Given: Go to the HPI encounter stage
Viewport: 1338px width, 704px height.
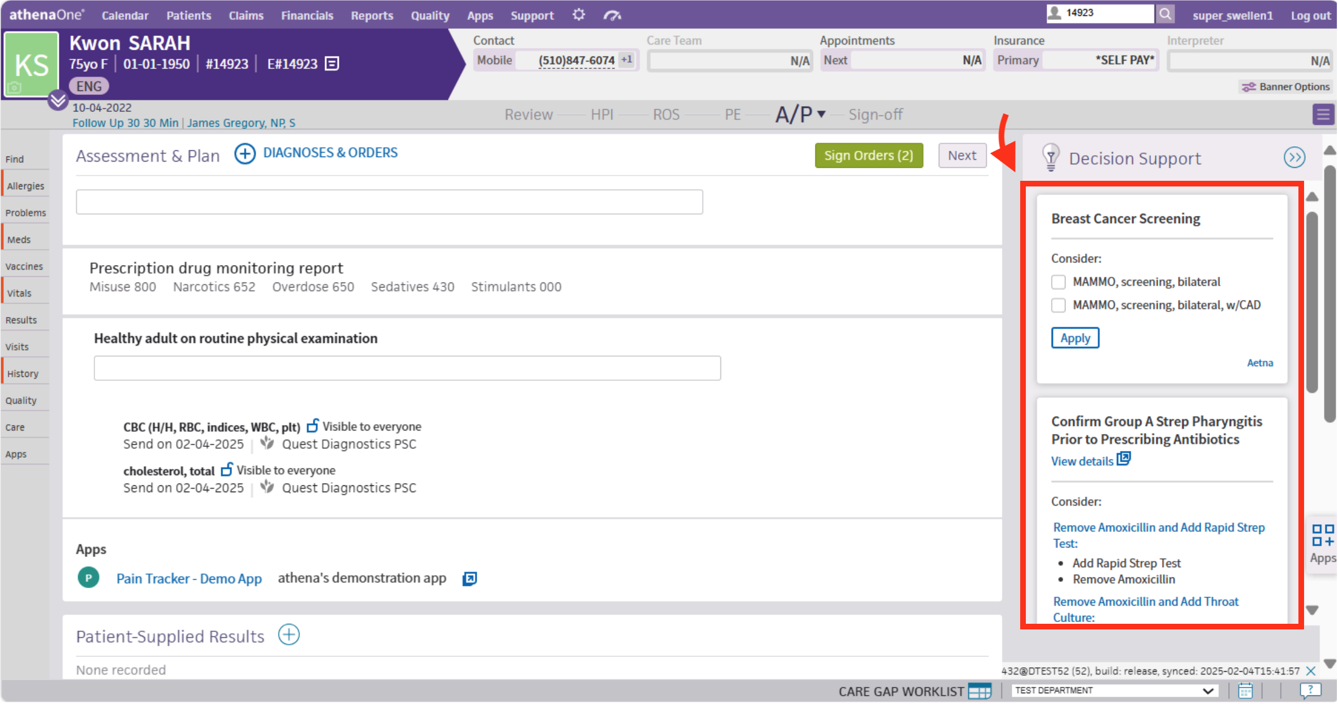Looking at the screenshot, I should pyautogui.click(x=602, y=115).
